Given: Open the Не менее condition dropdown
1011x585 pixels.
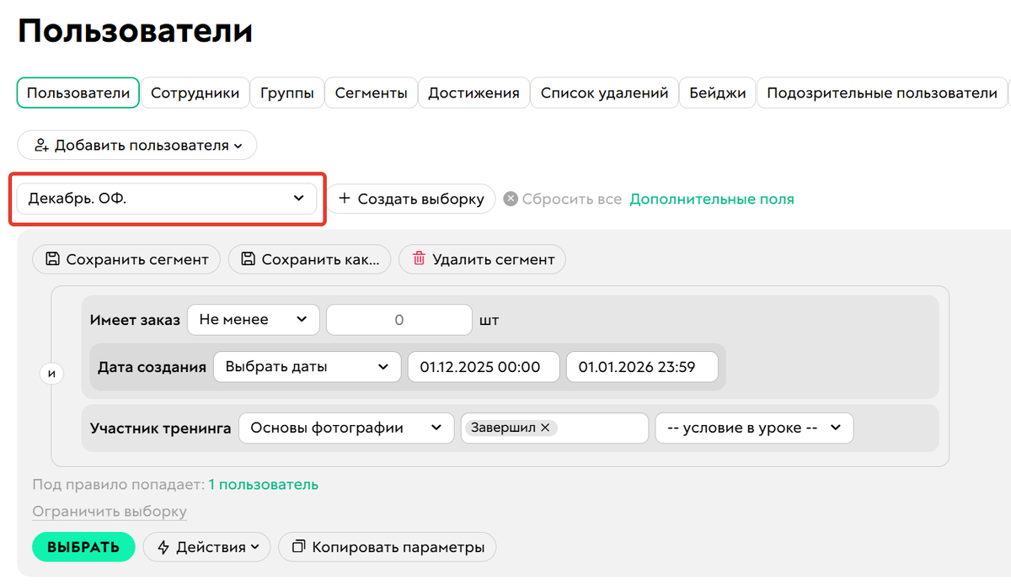Looking at the screenshot, I should [253, 319].
